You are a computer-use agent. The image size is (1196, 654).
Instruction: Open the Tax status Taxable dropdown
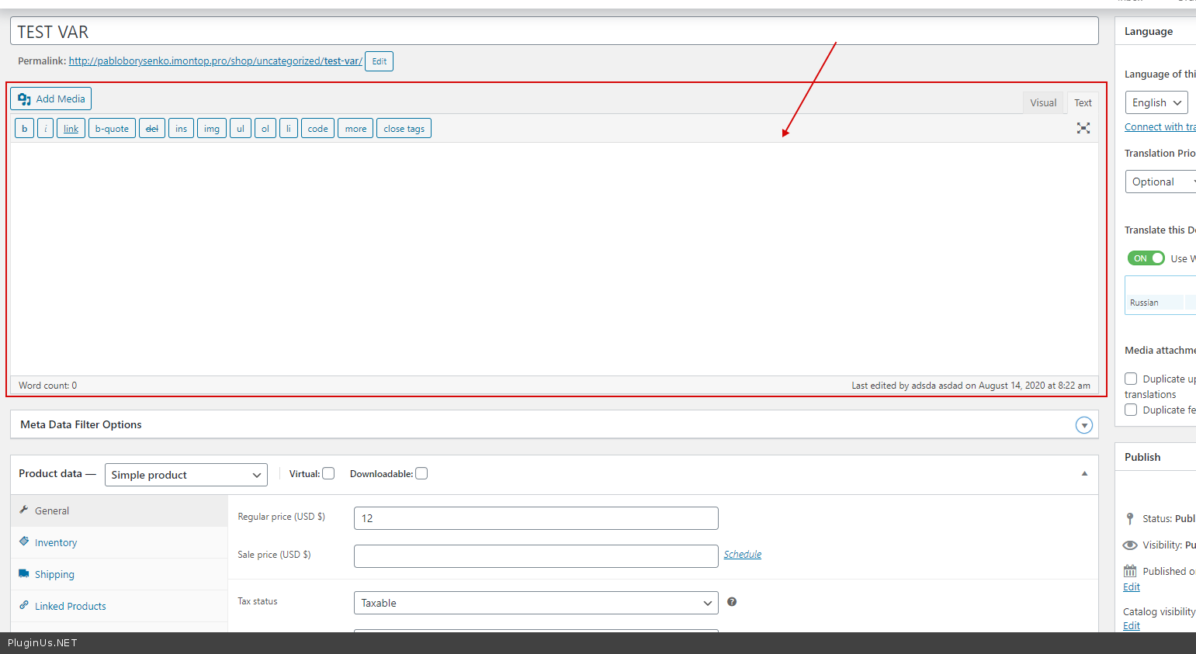point(536,603)
